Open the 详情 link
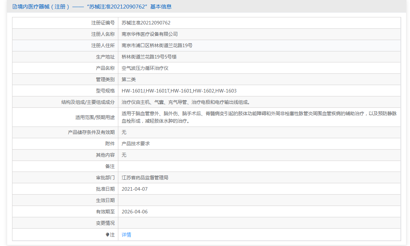The width and height of the screenshot is (410, 246). point(126,235)
